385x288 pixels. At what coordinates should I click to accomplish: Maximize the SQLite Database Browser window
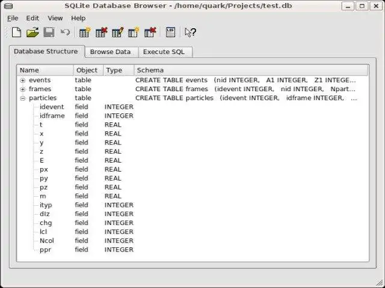(362, 6)
